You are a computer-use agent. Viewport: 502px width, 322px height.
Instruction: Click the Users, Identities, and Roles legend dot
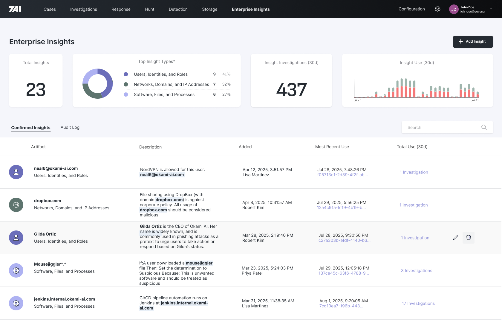click(126, 74)
